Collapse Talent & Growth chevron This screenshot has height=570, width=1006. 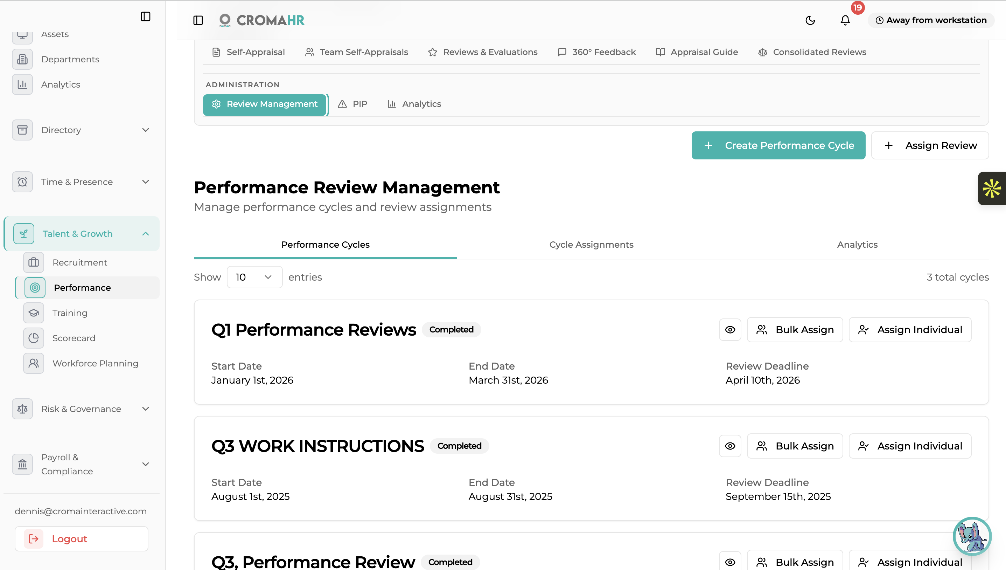click(x=146, y=234)
